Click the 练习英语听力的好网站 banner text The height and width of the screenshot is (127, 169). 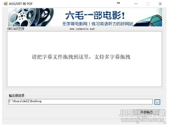(x=112, y=24)
